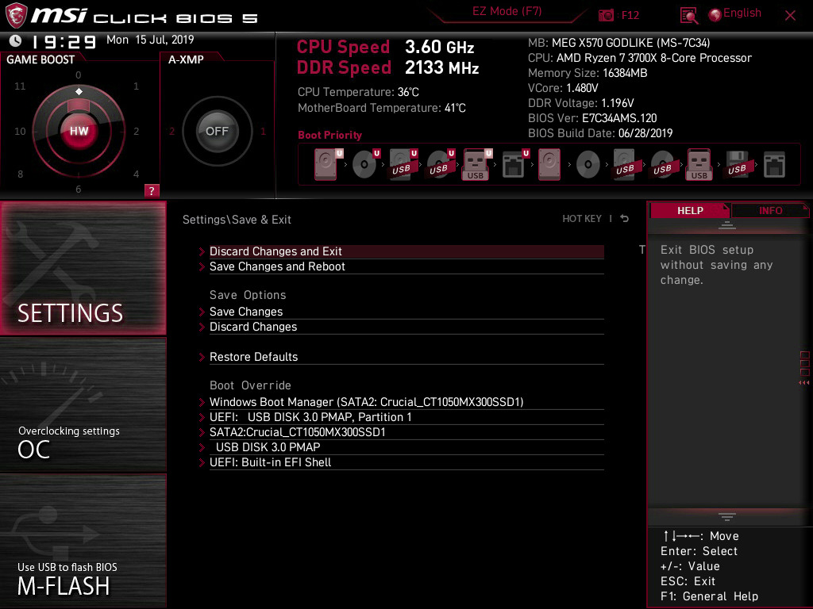The image size is (813, 609).
Task: Choose Save Changes and Reboot
Action: tap(406, 266)
